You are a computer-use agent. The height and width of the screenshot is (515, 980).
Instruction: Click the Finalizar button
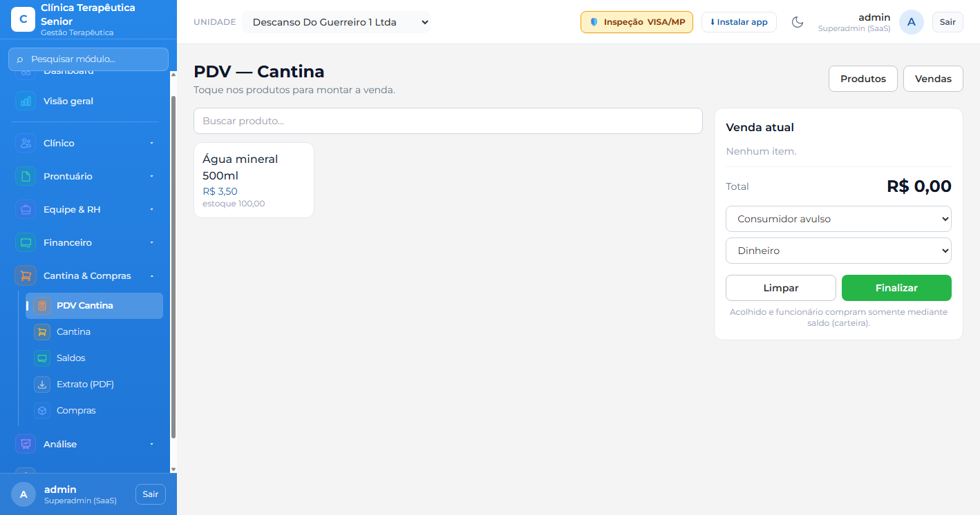click(x=896, y=288)
